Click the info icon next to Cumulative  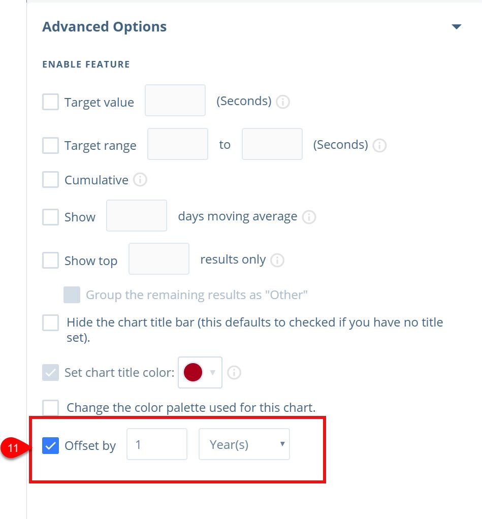140,180
